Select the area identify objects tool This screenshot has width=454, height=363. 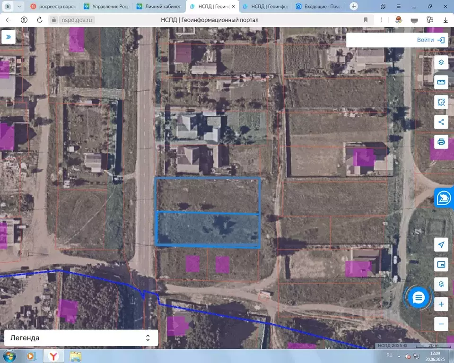pyautogui.click(x=441, y=102)
